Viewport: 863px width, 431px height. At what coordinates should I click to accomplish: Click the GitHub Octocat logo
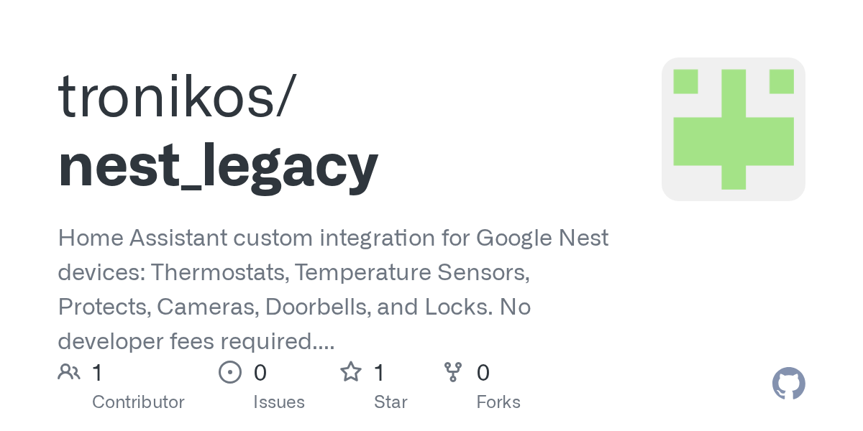point(788,384)
